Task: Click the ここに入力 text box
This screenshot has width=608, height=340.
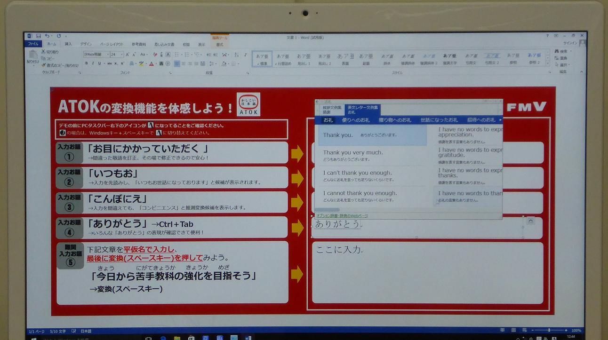Action: point(427,273)
